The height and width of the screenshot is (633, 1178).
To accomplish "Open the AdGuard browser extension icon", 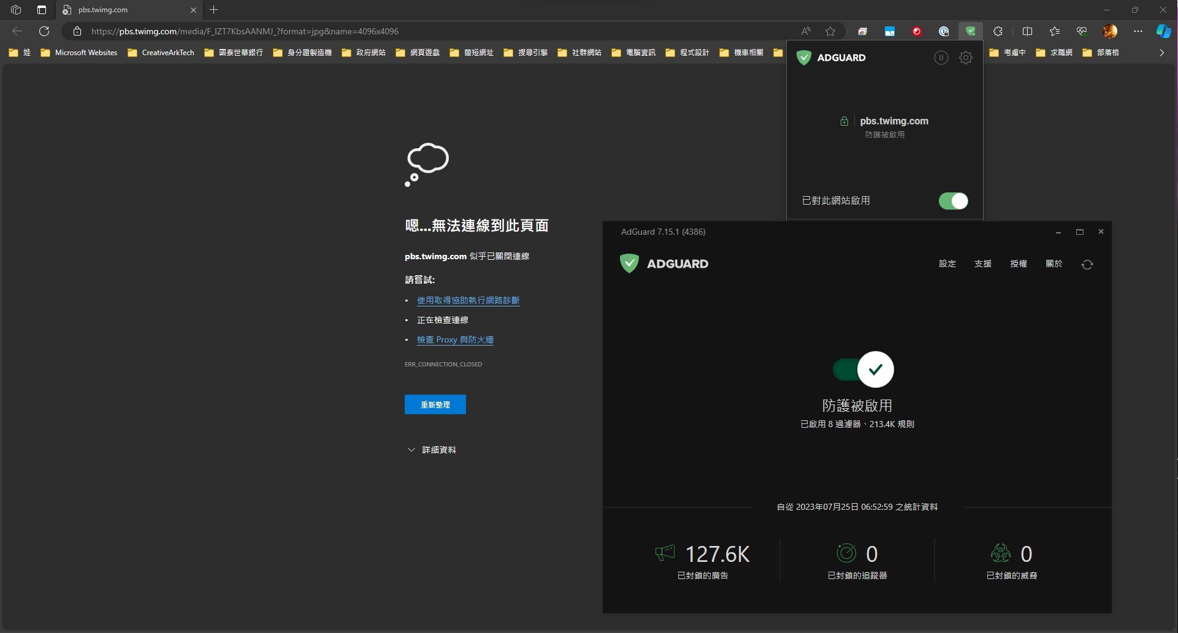I will point(971,31).
